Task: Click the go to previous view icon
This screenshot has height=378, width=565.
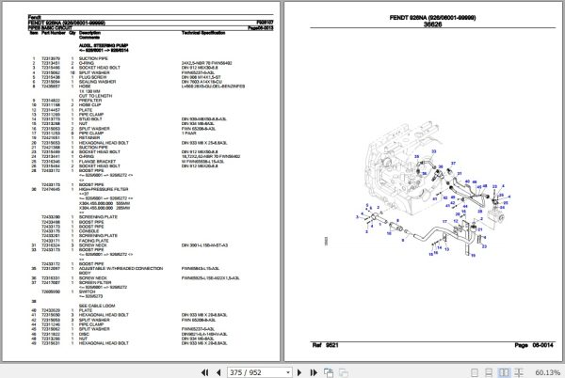Action: [329, 372]
